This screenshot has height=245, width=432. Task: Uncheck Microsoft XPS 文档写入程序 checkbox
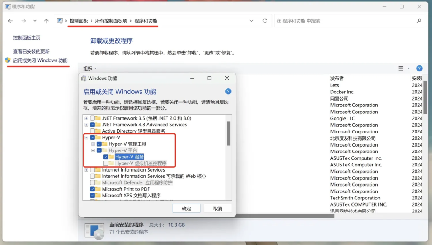click(92, 195)
